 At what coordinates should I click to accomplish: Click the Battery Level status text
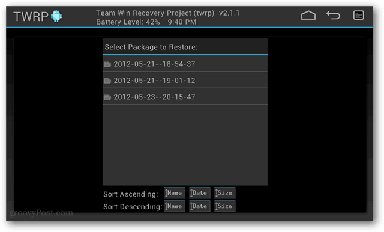tap(128, 22)
